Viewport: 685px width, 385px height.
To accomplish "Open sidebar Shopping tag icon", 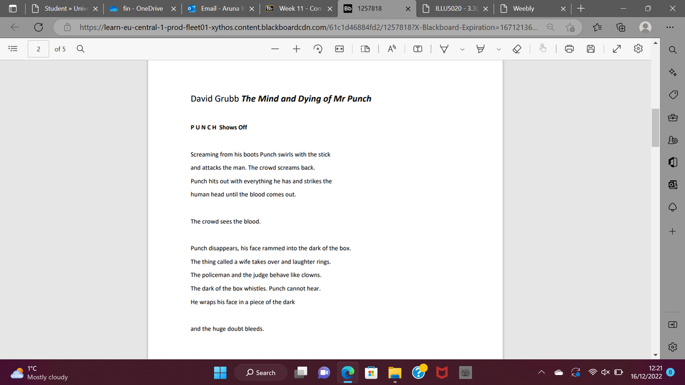I will click(x=673, y=95).
